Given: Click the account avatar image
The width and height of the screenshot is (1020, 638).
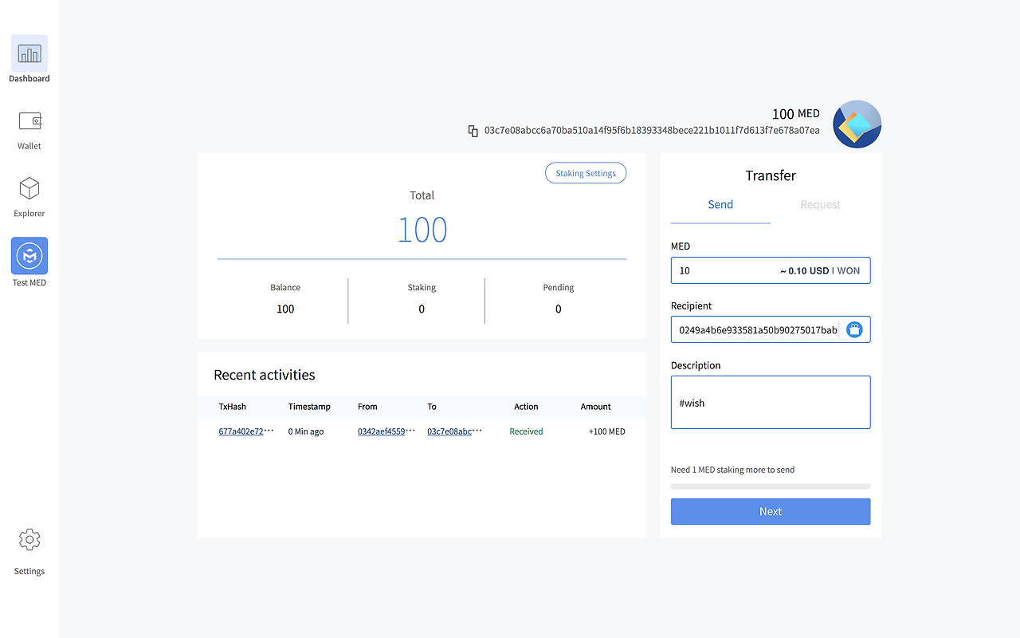Looking at the screenshot, I should click(857, 124).
